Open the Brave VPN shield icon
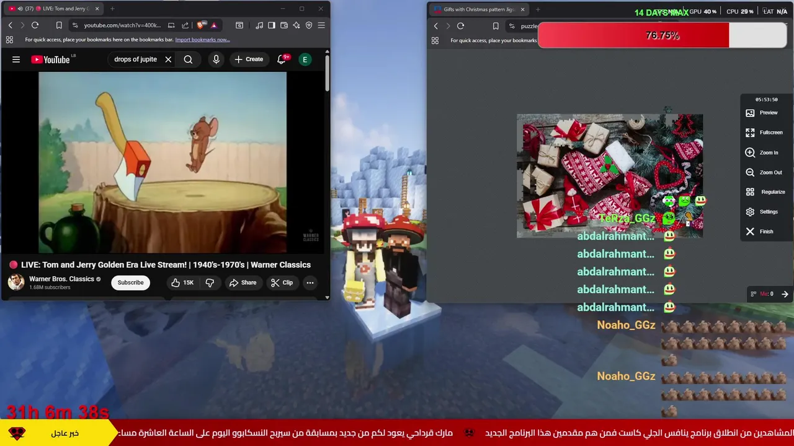Screen dimensions: 794x446 pyautogui.click(x=309, y=25)
